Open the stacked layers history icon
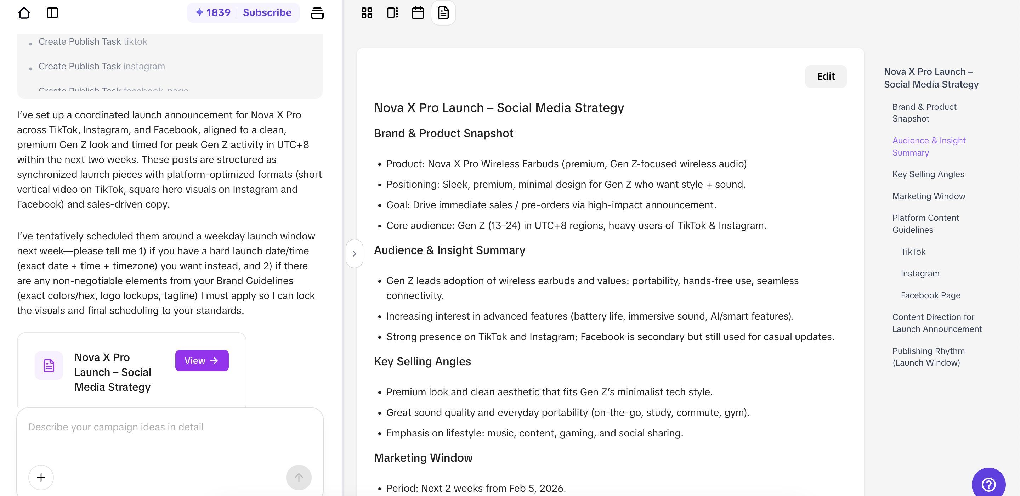Image resolution: width=1020 pixels, height=496 pixels. tap(317, 13)
